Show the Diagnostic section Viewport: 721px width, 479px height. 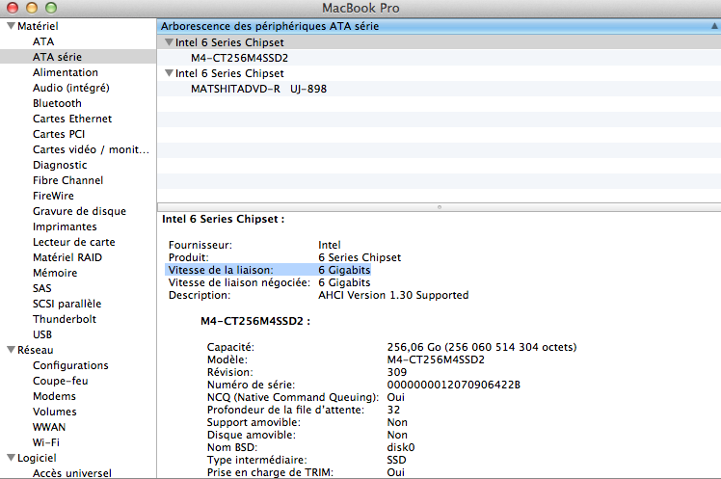click(60, 165)
